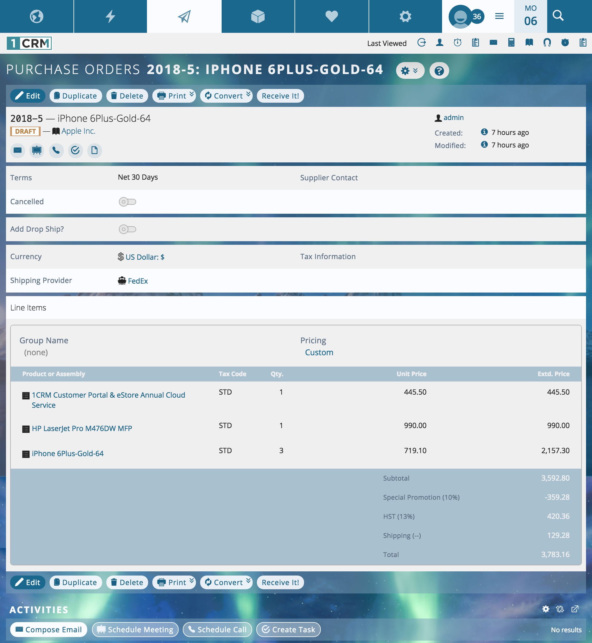Open the globe navigation tab
Screen dimensions: 592x643
click(x=36, y=16)
